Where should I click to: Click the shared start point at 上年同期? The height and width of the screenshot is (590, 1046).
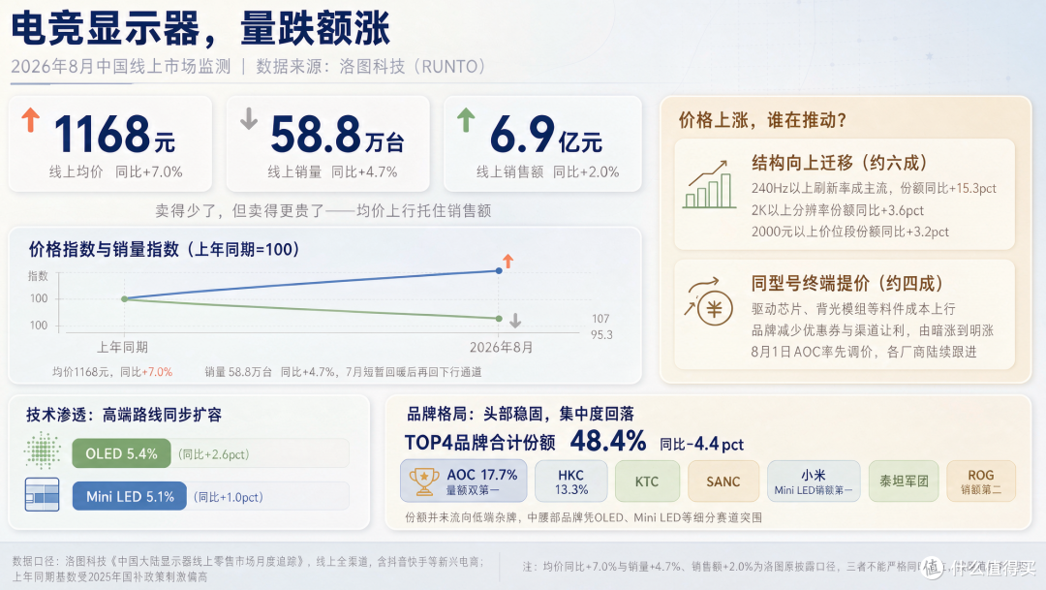[x=125, y=299]
